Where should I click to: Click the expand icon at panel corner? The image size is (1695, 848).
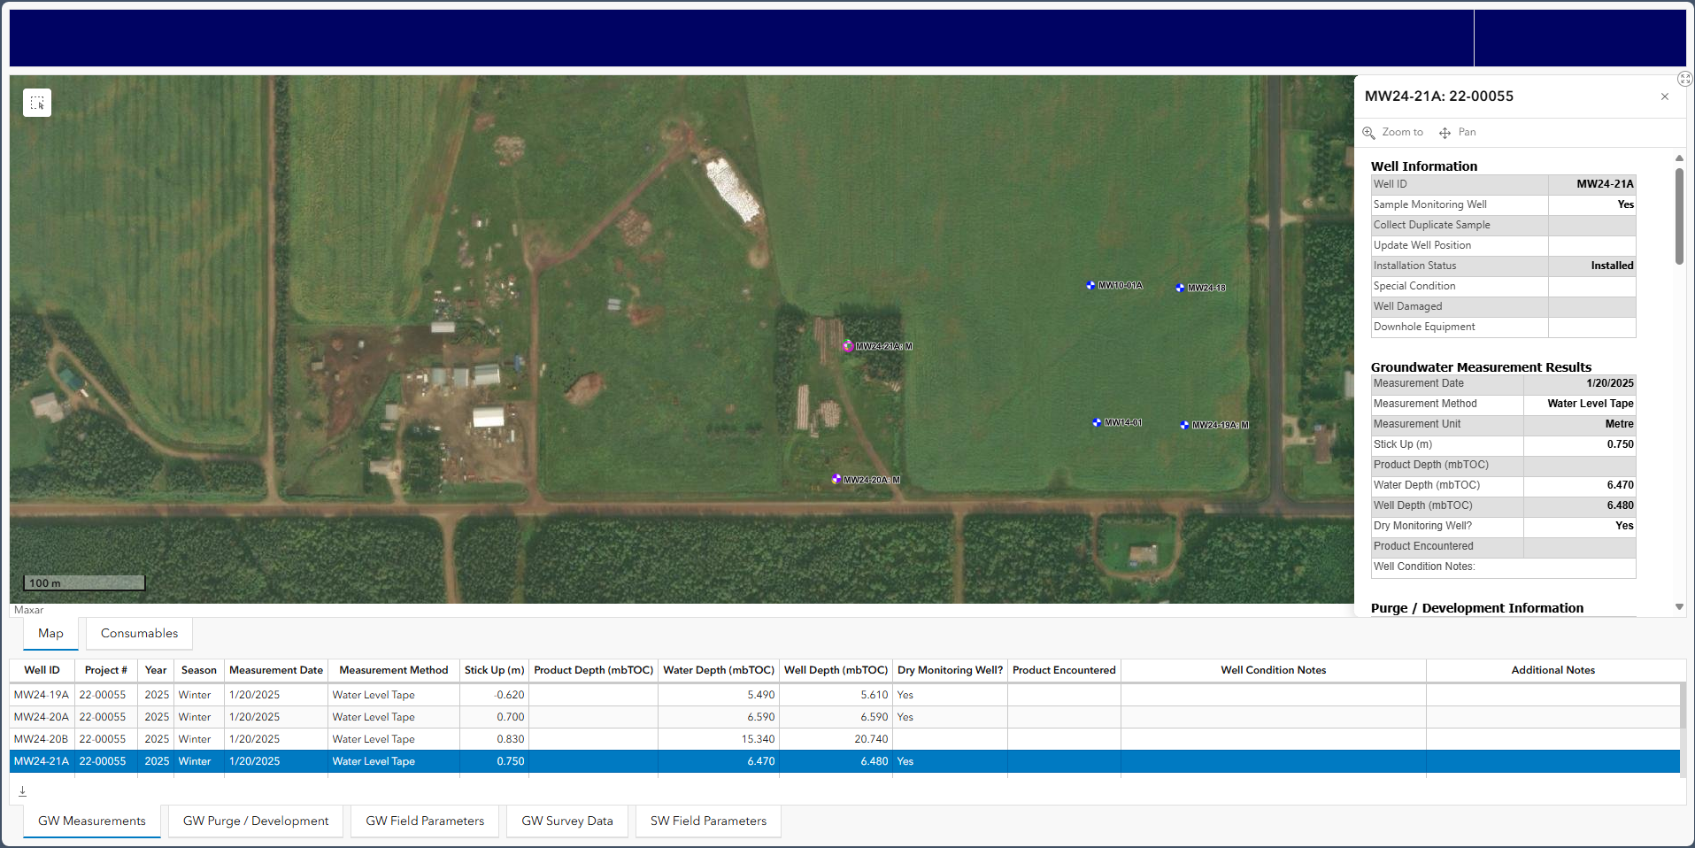click(1684, 80)
